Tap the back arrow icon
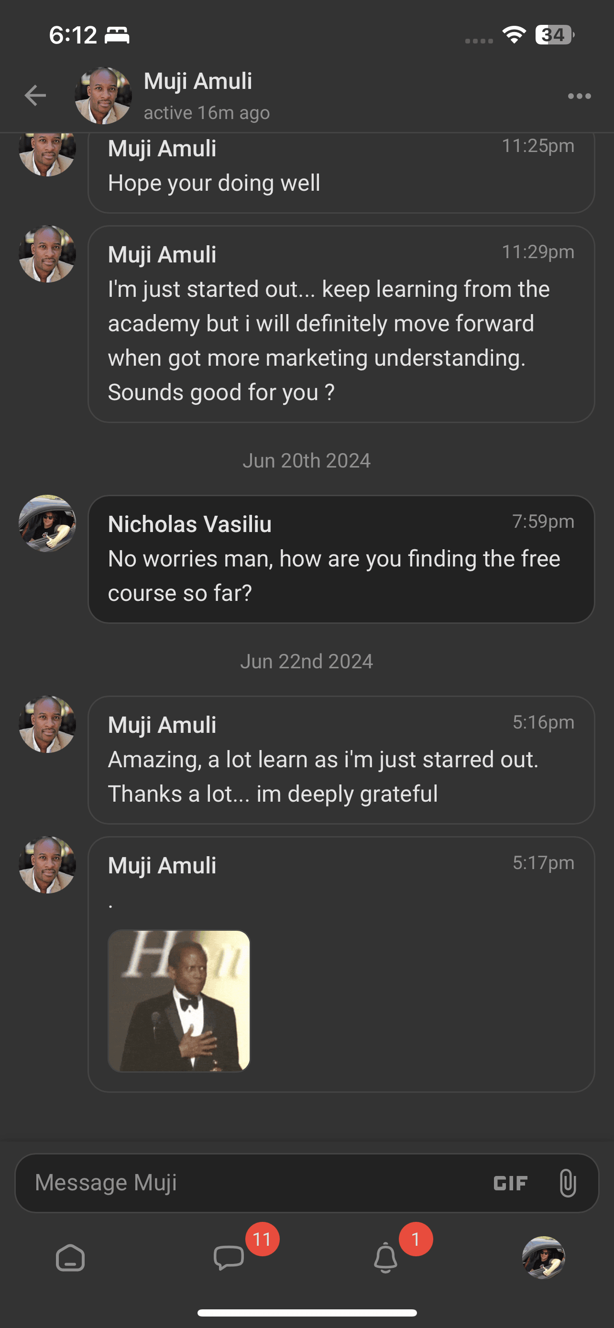 coord(35,96)
